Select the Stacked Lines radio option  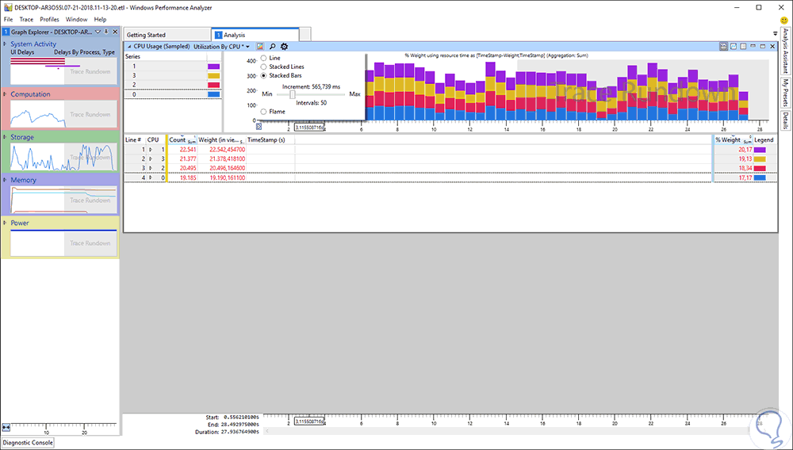263,67
